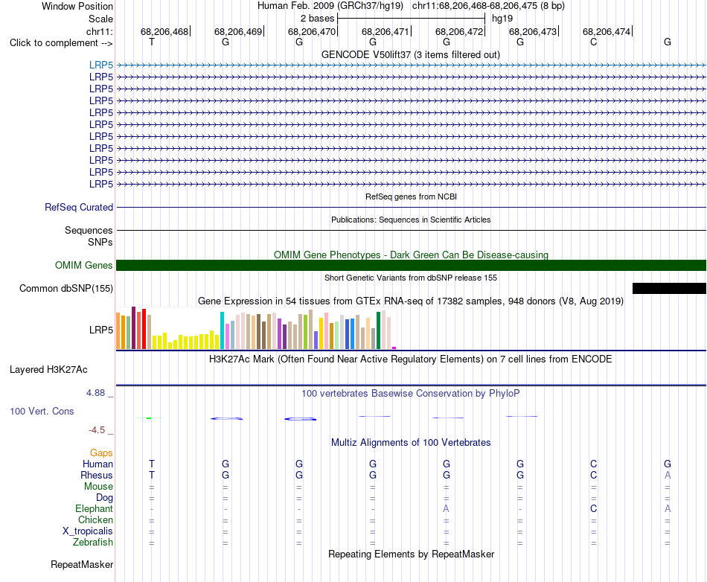Click the OMIM Genes side label
The width and height of the screenshot is (707, 582).
[83, 265]
